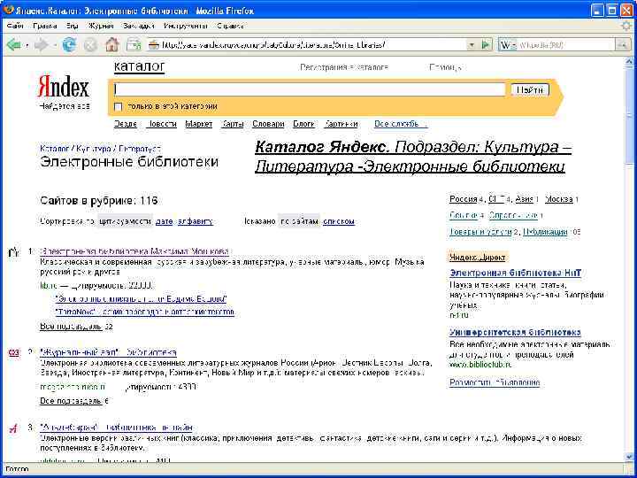Toggle 'только в этой категории' checkbox

click(118, 107)
